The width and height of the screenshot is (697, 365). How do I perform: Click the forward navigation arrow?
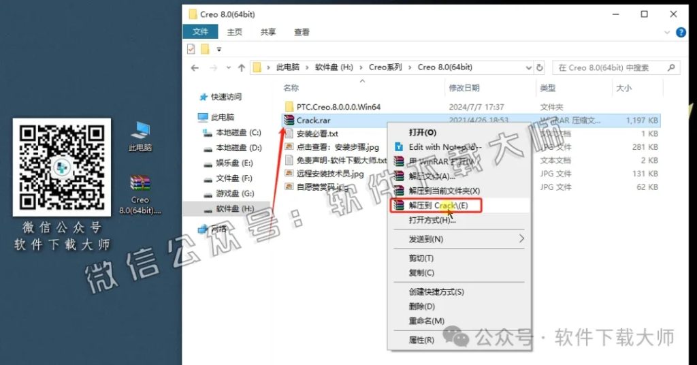tap(213, 68)
